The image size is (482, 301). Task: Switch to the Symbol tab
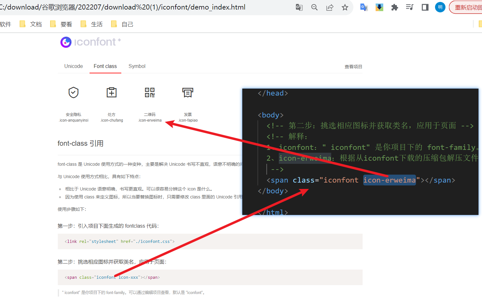click(137, 66)
